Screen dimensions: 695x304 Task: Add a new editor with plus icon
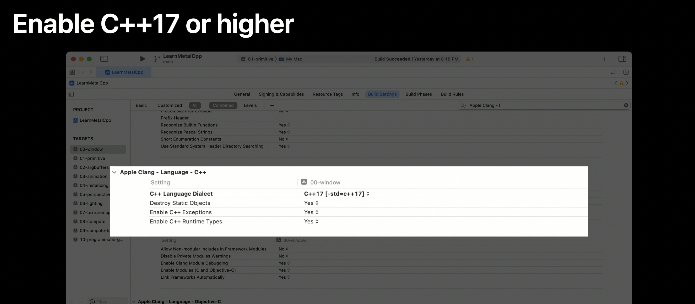(604, 59)
